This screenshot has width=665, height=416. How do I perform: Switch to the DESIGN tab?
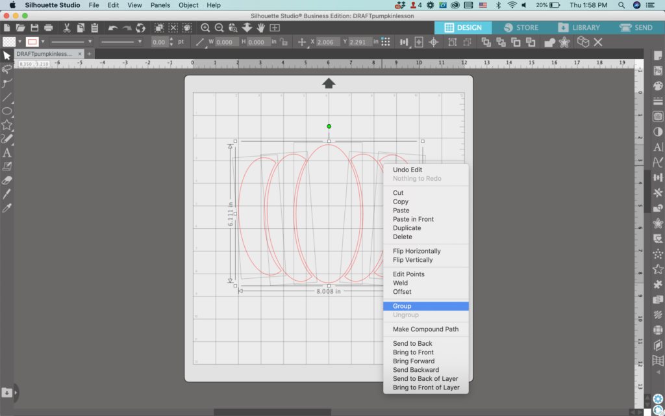pyautogui.click(x=462, y=27)
